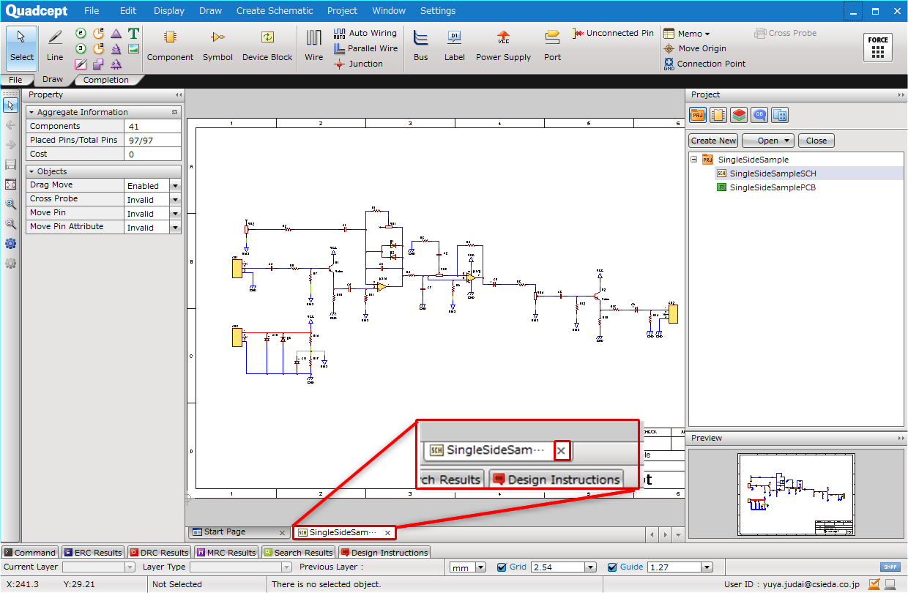Click the green 3-point circle tool

coord(81,49)
